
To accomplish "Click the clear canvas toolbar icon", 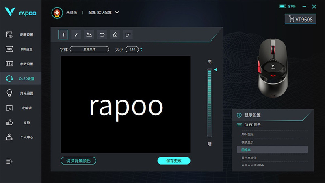I will pyautogui.click(x=128, y=35).
